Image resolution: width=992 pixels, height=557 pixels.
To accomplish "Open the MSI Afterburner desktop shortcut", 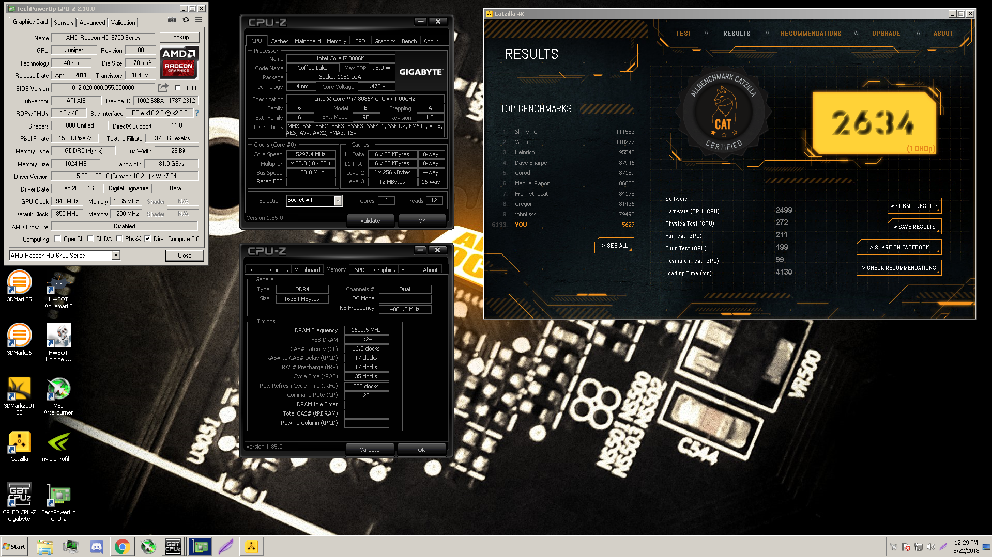I will pyautogui.click(x=58, y=396).
